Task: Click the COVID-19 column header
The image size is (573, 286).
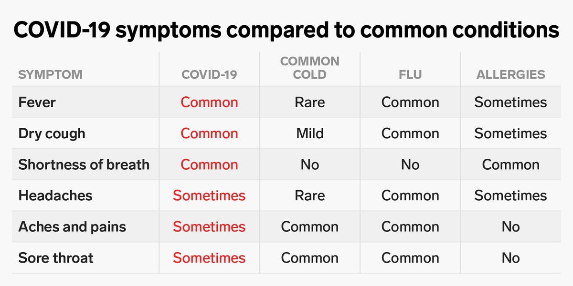Action: [x=209, y=75]
